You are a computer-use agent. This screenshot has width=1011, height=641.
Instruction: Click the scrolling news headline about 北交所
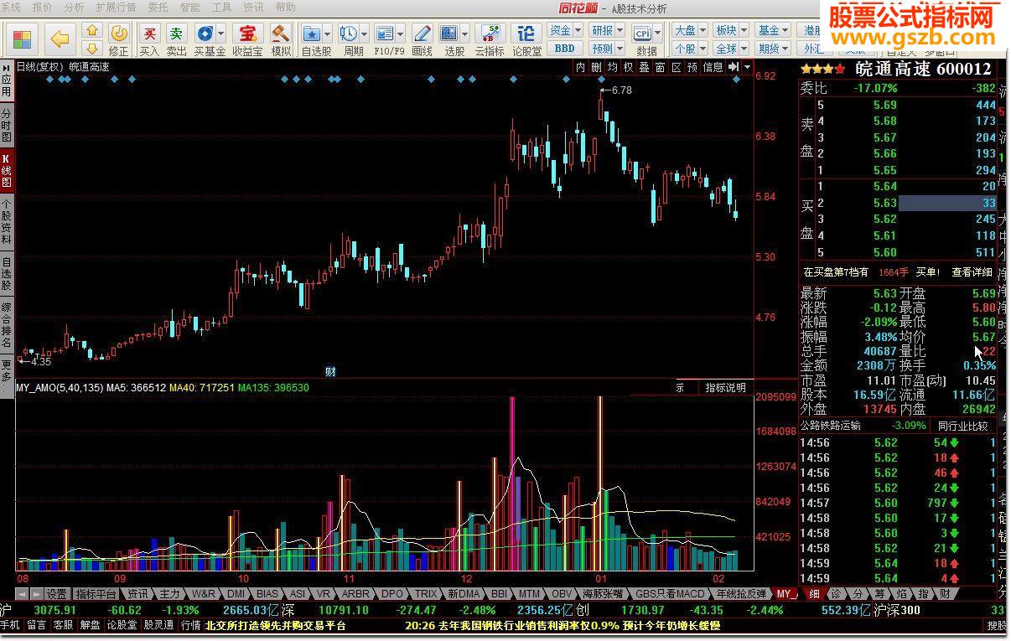[x=275, y=625]
